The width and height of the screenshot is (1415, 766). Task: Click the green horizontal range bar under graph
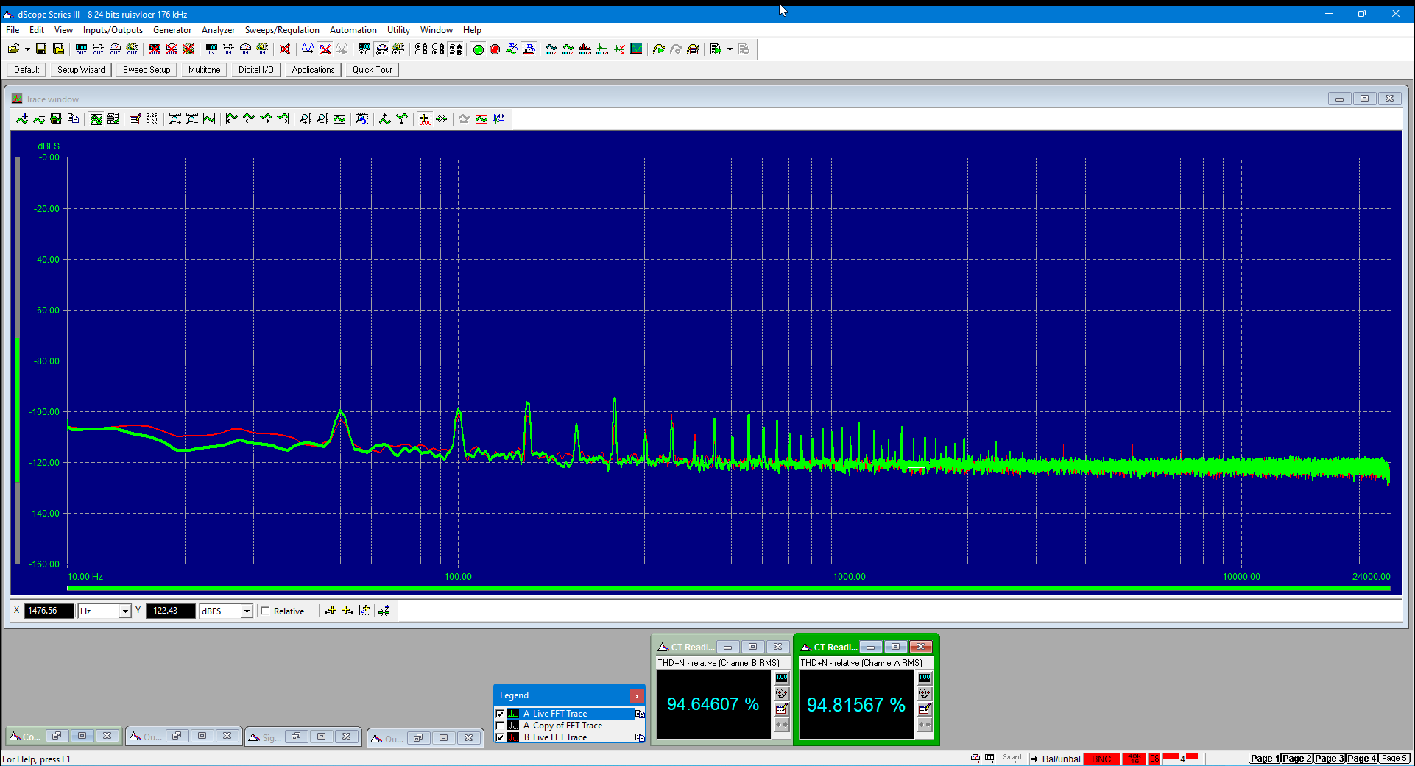728,589
